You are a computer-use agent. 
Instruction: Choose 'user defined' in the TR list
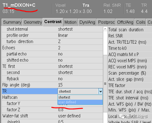80,102
